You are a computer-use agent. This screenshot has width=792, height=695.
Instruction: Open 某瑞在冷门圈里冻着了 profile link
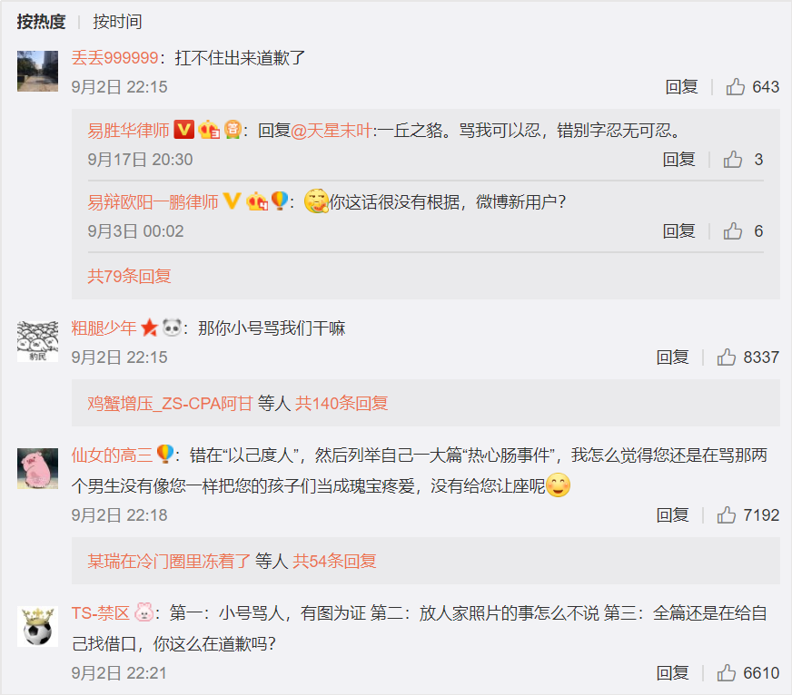tap(169, 561)
